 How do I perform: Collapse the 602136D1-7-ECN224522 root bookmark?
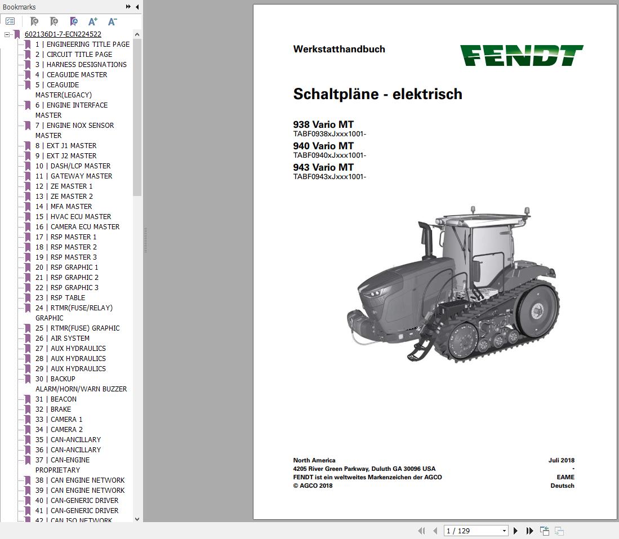pos(7,34)
